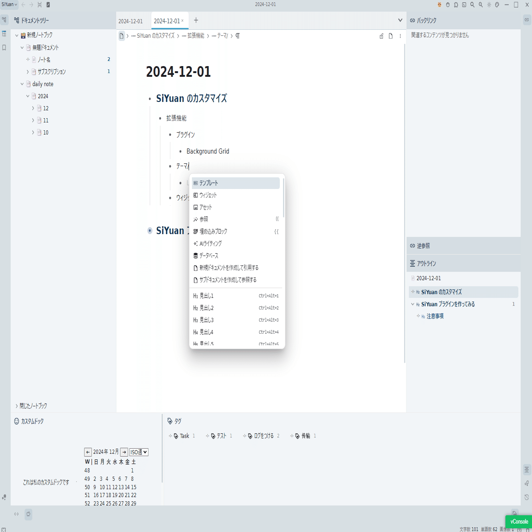Add a new tab with the plus button
532x532 pixels.
[196, 20]
